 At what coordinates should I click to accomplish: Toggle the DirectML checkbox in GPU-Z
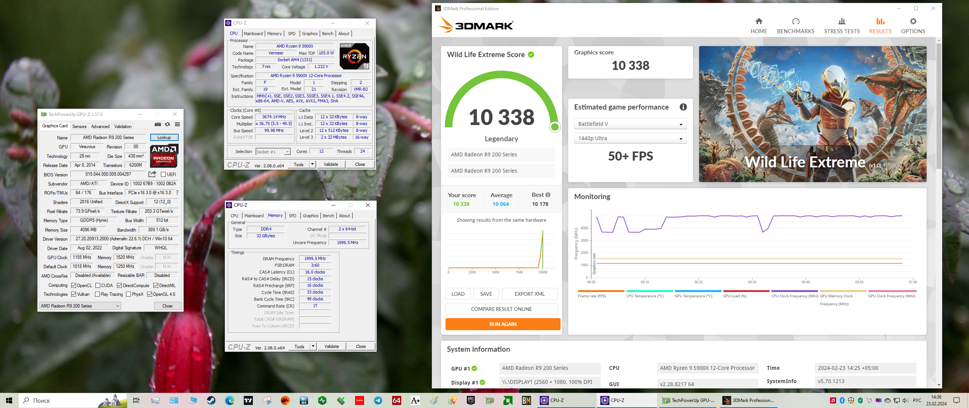point(156,286)
